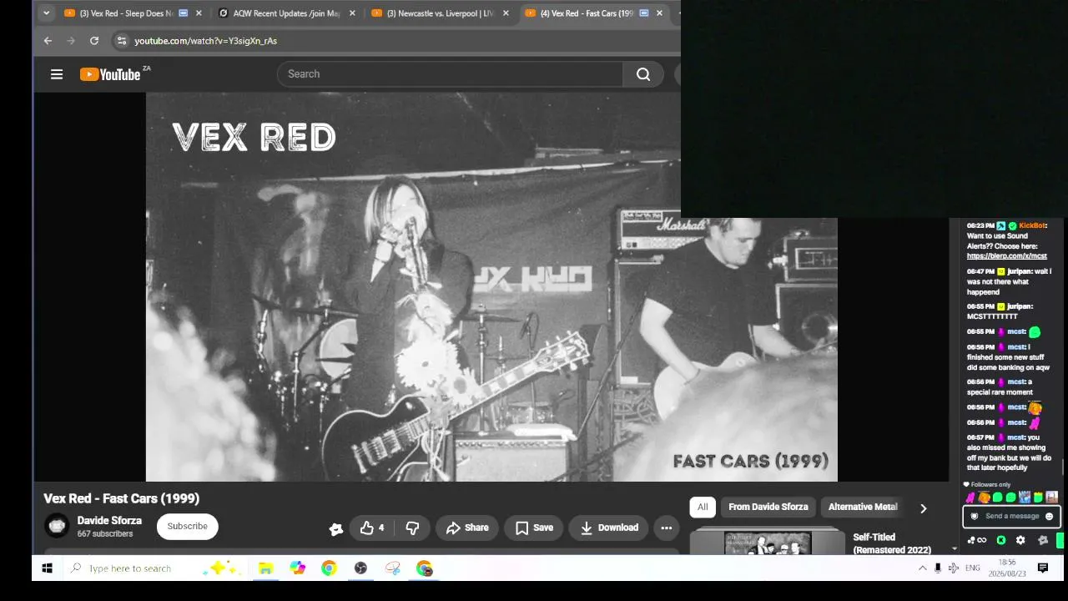
Task: Open File Explorer from taskbar
Action: pos(265,568)
